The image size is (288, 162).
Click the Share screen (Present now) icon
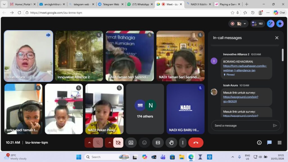point(131,143)
